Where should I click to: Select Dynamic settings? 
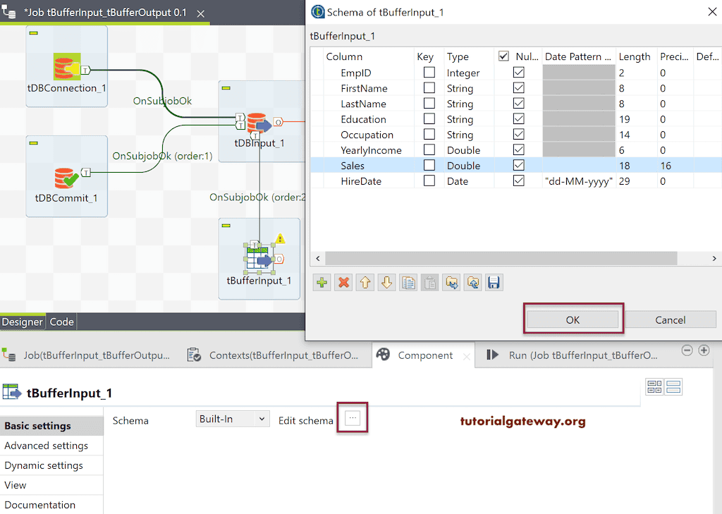[x=51, y=465]
